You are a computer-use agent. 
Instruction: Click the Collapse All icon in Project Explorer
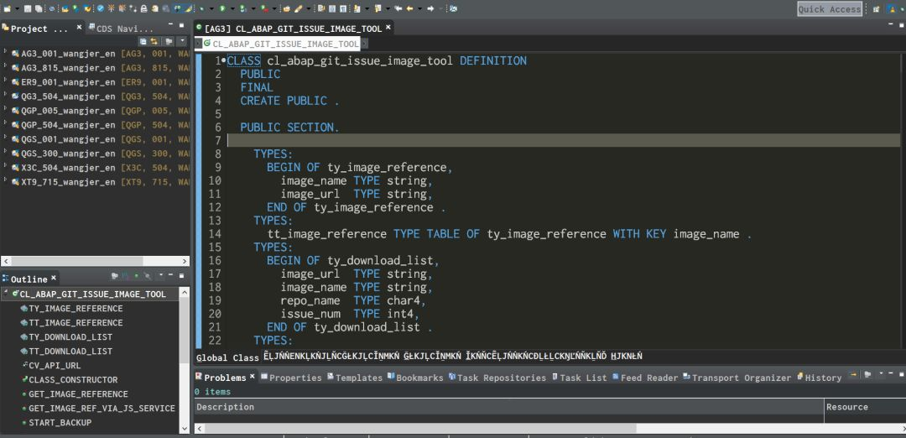pos(143,41)
